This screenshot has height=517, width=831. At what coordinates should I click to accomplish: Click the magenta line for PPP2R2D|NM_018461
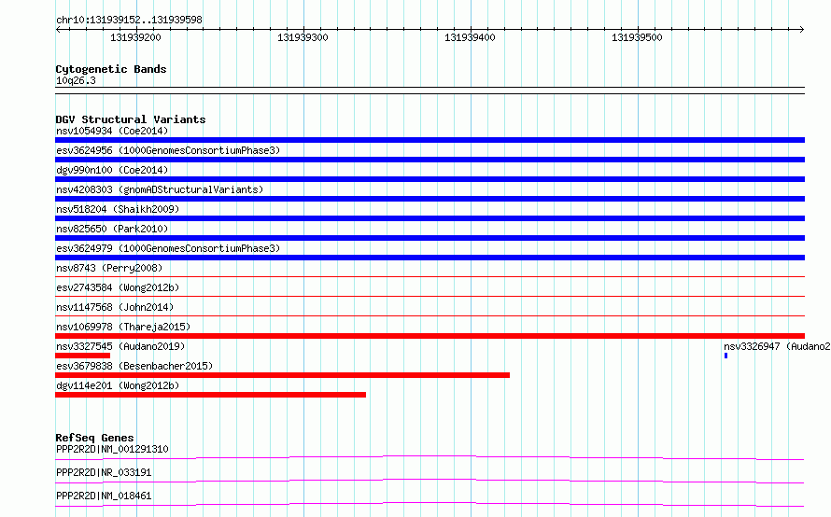430,504
